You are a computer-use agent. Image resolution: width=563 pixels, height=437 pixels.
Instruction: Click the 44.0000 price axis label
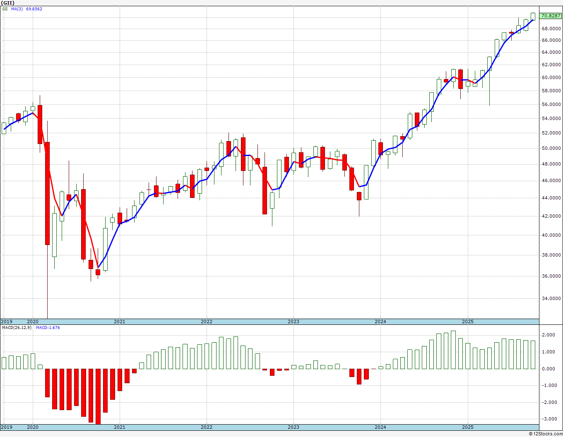click(x=551, y=198)
